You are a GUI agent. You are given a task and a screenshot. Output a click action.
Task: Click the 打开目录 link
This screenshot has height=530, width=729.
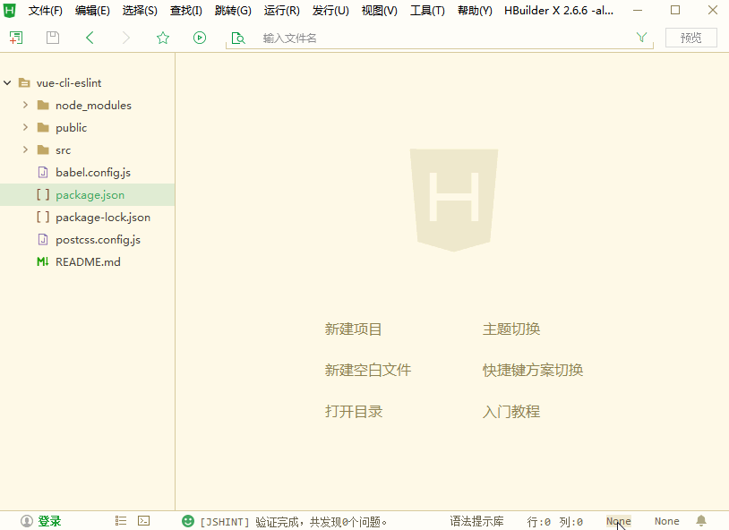(354, 412)
